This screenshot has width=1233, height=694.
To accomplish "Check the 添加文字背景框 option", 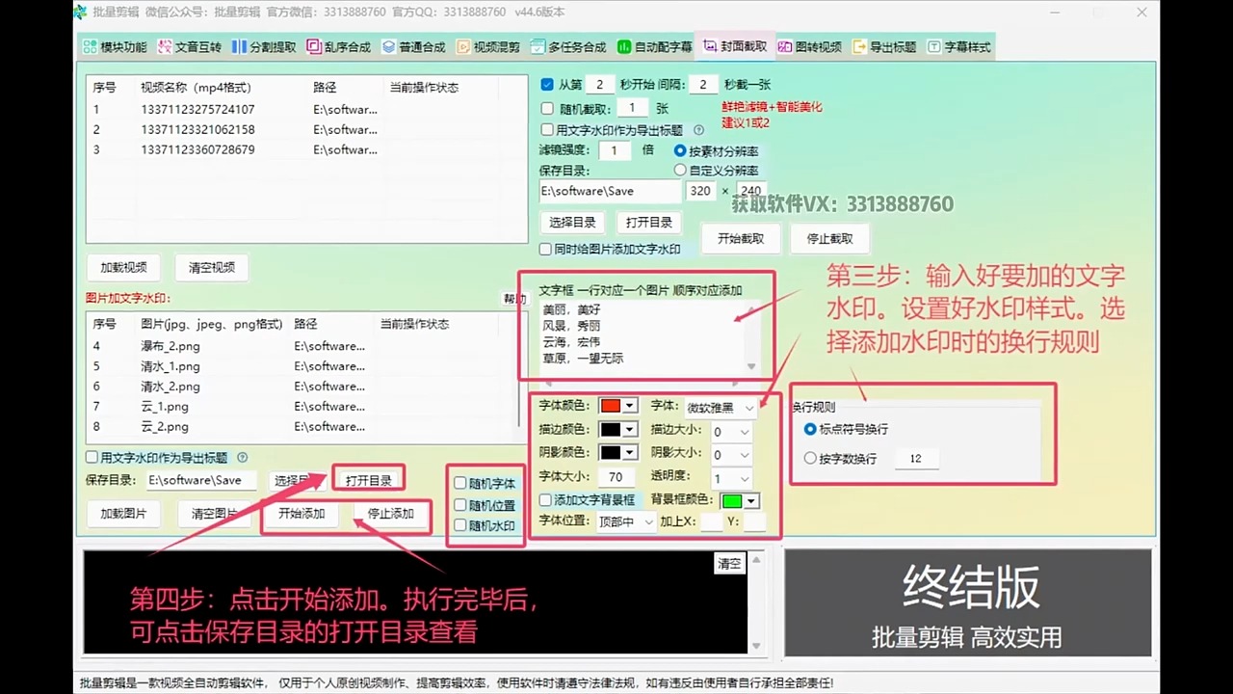I will (545, 500).
